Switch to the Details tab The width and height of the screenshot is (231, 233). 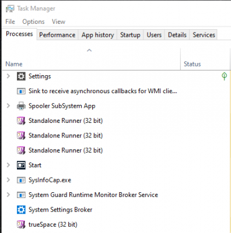[x=177, y=35]
